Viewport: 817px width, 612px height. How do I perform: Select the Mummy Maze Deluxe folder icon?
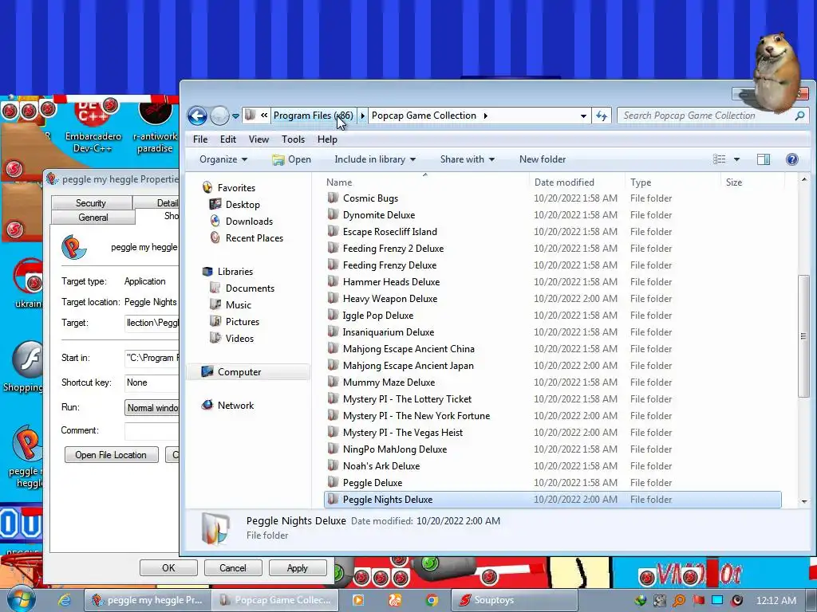coord(333,382)
